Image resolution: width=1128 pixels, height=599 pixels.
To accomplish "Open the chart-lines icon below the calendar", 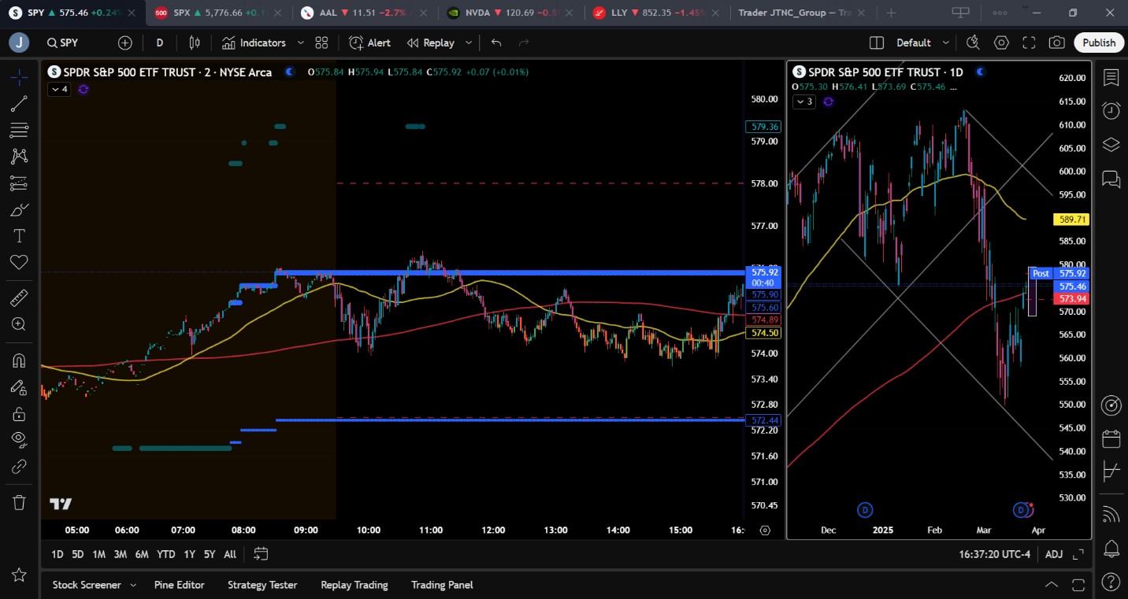I will tap(1111, 472).
